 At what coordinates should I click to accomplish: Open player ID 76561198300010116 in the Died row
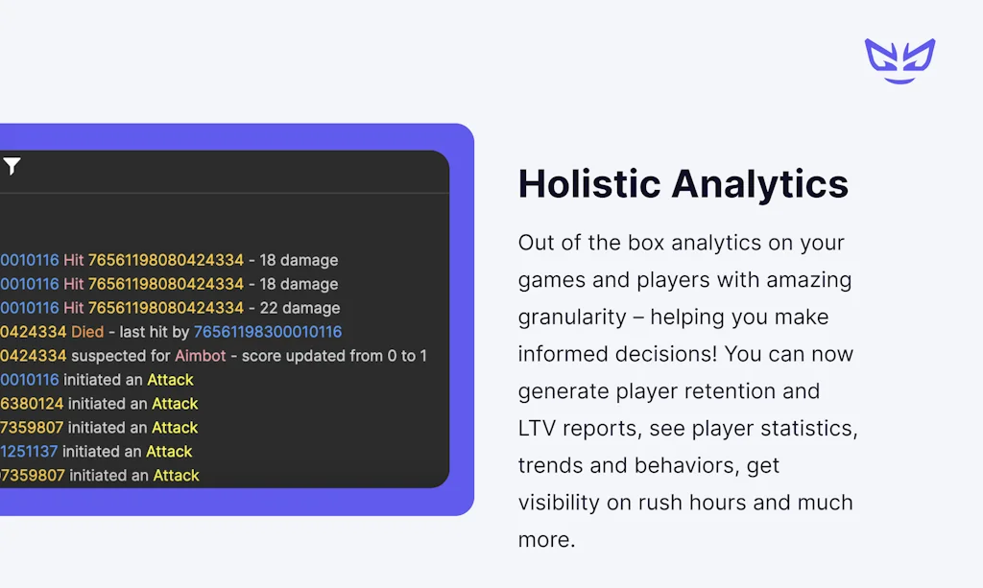click(x=268, y=332)
